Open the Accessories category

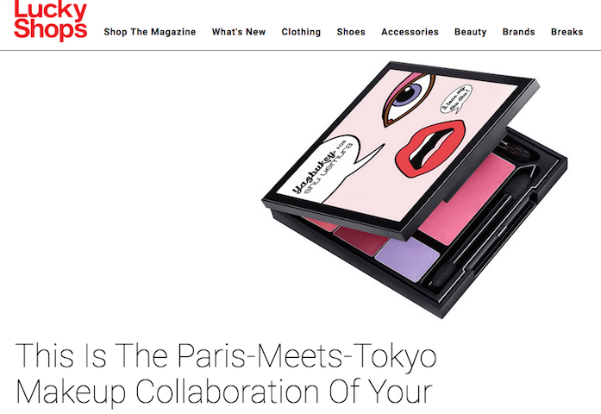point(410,32)
